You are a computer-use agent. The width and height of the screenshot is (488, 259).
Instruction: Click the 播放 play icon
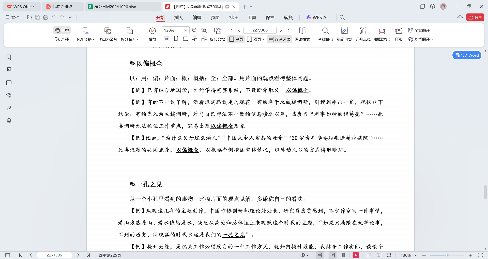(152, 31)
